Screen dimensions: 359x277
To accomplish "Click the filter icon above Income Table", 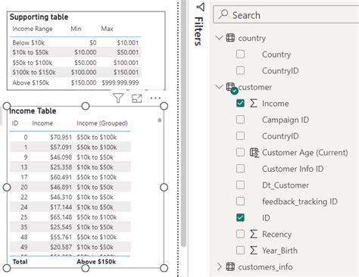I will (x=118, y=98).
